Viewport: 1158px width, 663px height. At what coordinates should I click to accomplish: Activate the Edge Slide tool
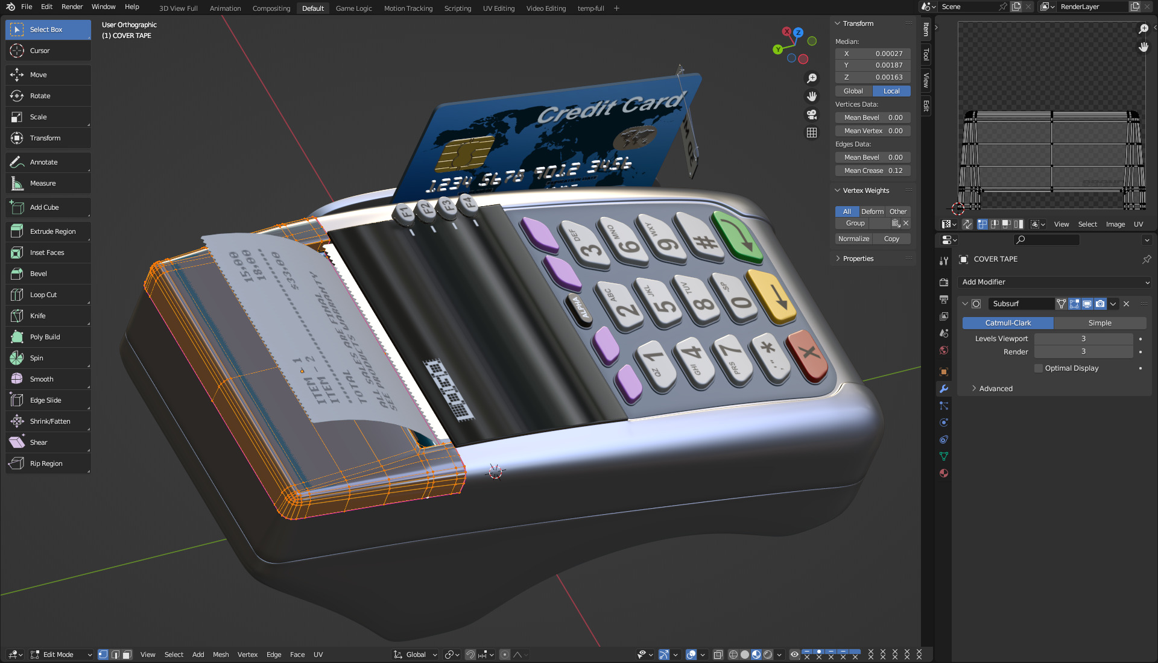(x=48, y=400)
